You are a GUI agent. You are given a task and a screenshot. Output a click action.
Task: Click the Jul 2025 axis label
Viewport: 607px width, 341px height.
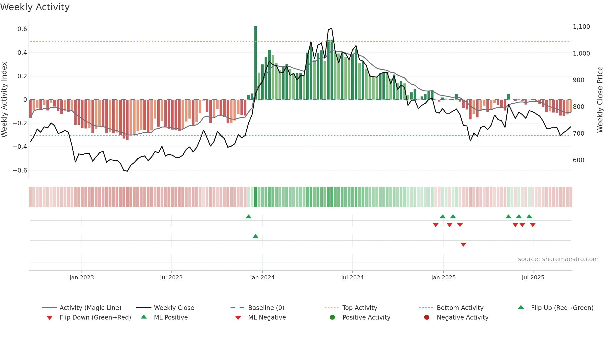(x=533, y=277)
